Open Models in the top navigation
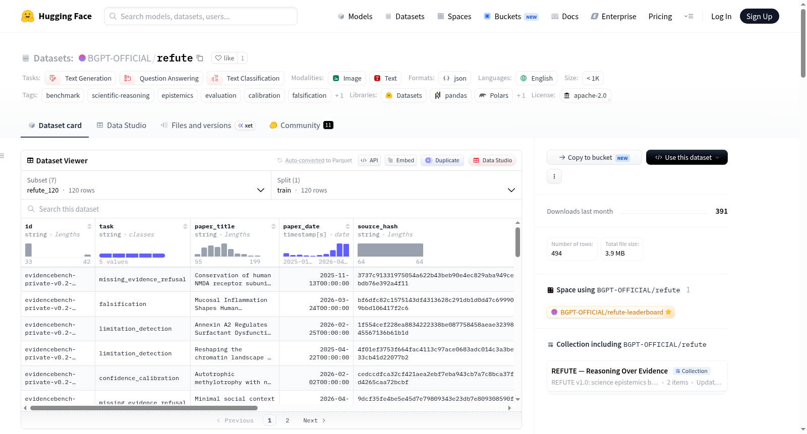This screenshot has width=807, height=434. point(355,16)
